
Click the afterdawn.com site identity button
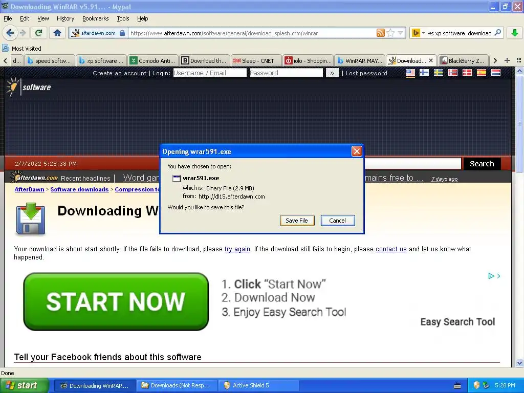[99, 33]
